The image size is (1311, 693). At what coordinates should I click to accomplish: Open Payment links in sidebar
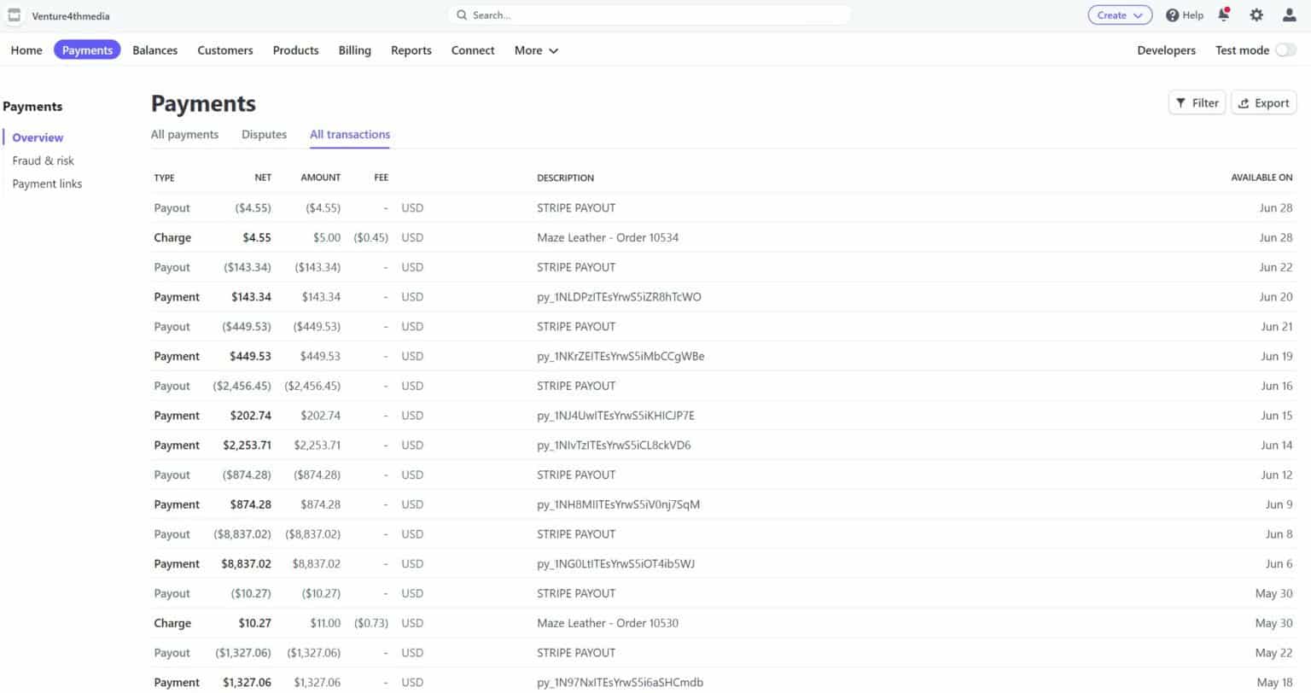pos(47,183)
